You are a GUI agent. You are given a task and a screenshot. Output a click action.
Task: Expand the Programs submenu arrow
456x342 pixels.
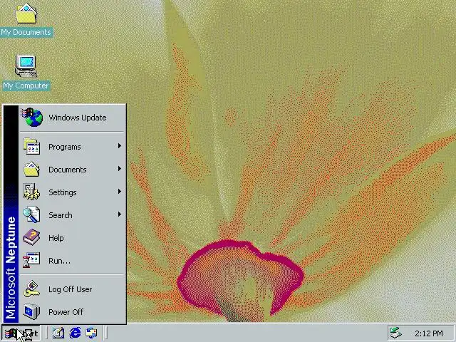tap(119, 146)
